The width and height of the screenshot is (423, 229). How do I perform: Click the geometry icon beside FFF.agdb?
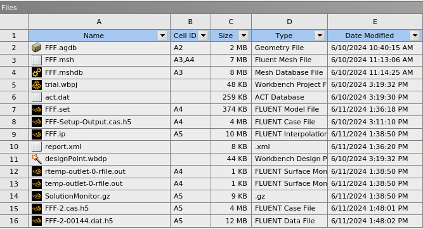36,48
